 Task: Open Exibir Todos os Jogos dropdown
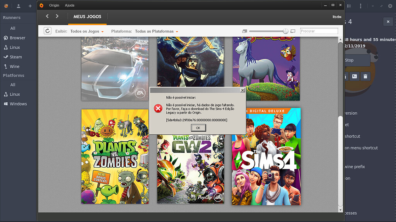point(87,31)
